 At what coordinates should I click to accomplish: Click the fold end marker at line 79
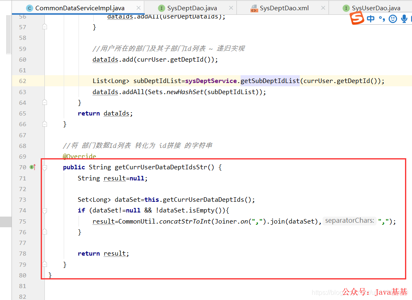tap(45, 264)
